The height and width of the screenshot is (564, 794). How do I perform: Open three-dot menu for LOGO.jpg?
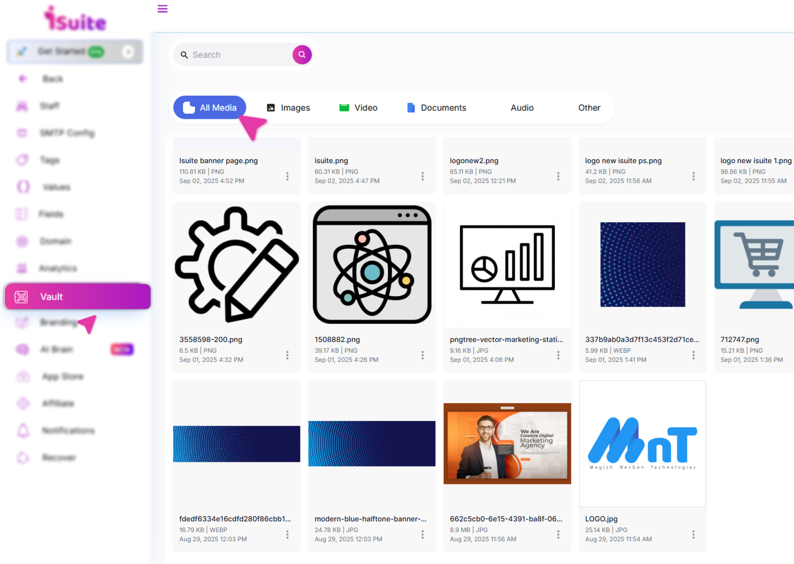pos(693,534)
